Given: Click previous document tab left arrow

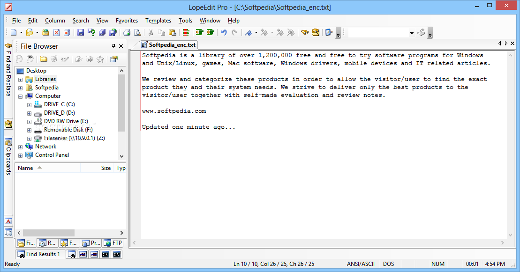Looking at the screenshot, I should (500, 44).
